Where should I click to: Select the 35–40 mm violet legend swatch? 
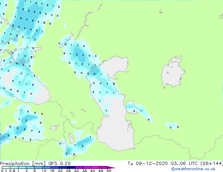87,167
